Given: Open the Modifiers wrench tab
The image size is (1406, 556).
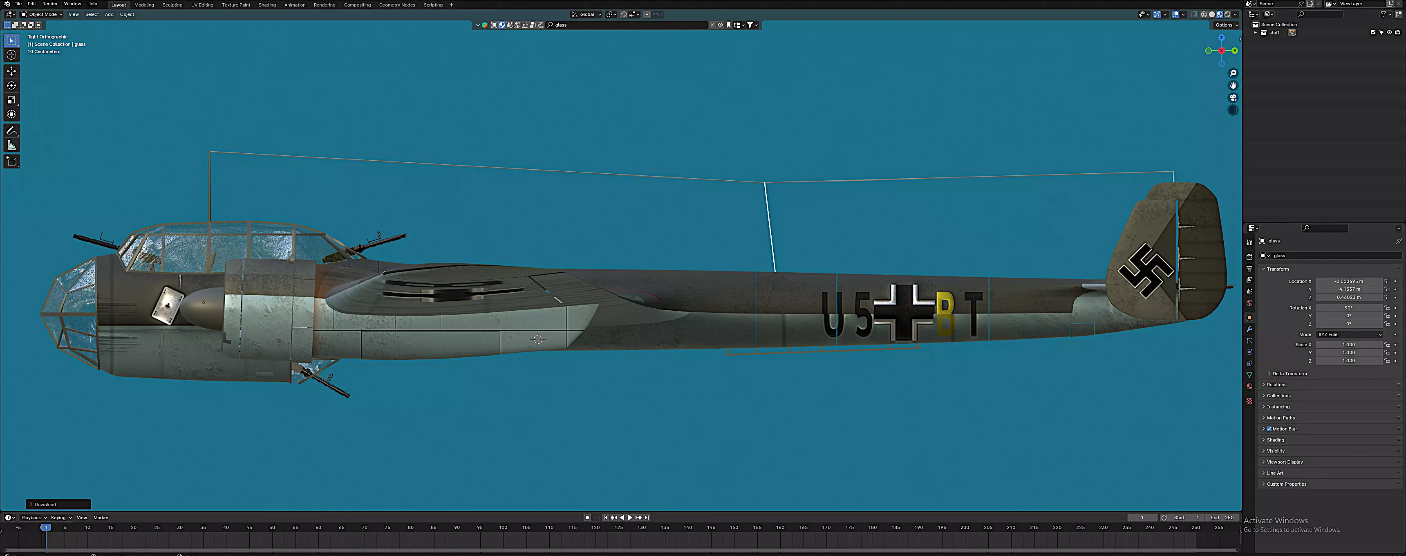Looking at the screenshot, I should click(x=1249, y=330).
